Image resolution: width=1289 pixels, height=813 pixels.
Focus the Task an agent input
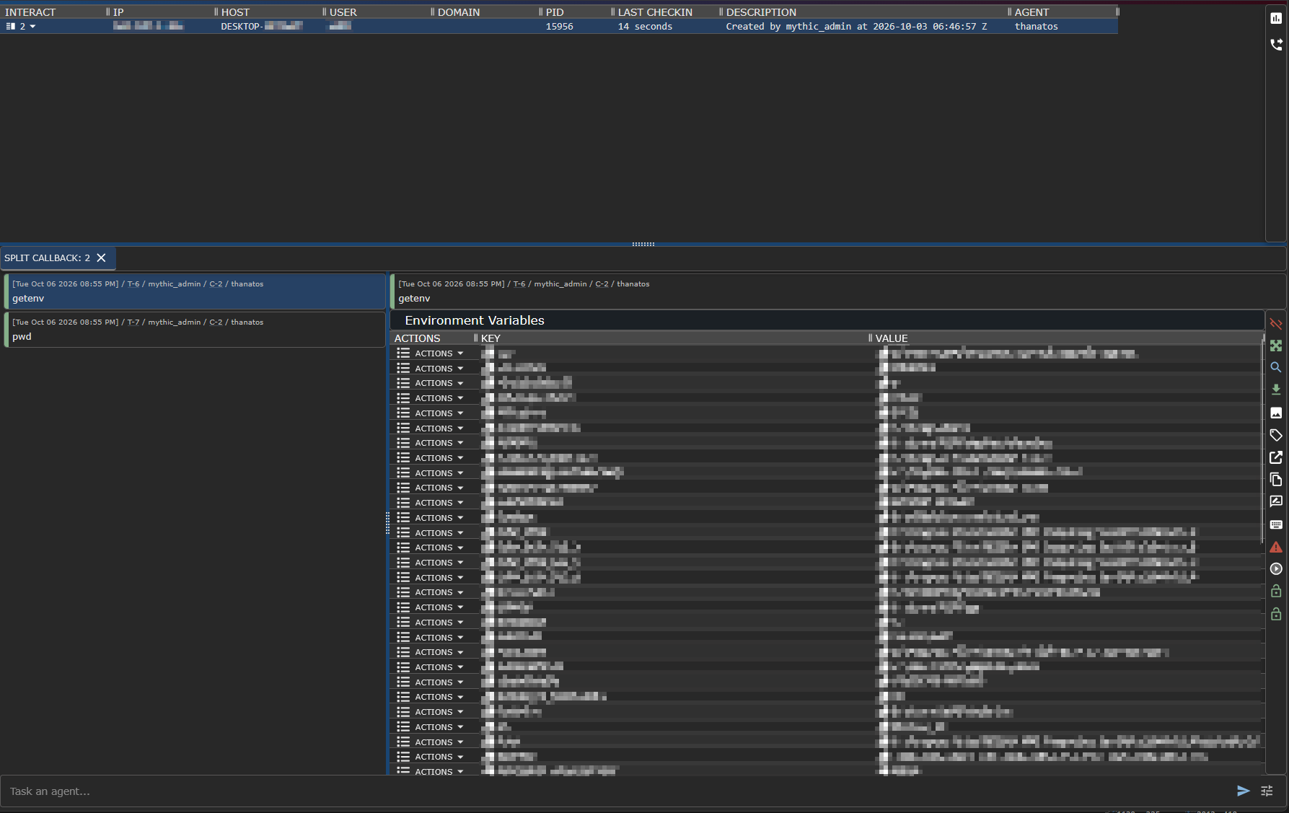click(620, 791)
